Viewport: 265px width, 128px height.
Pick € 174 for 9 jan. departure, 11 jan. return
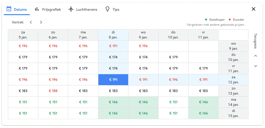tap(143, 69)
